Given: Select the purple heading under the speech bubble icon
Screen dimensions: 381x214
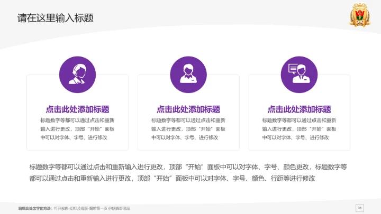Looking at the screenshot, I should [x=299, y=109].
